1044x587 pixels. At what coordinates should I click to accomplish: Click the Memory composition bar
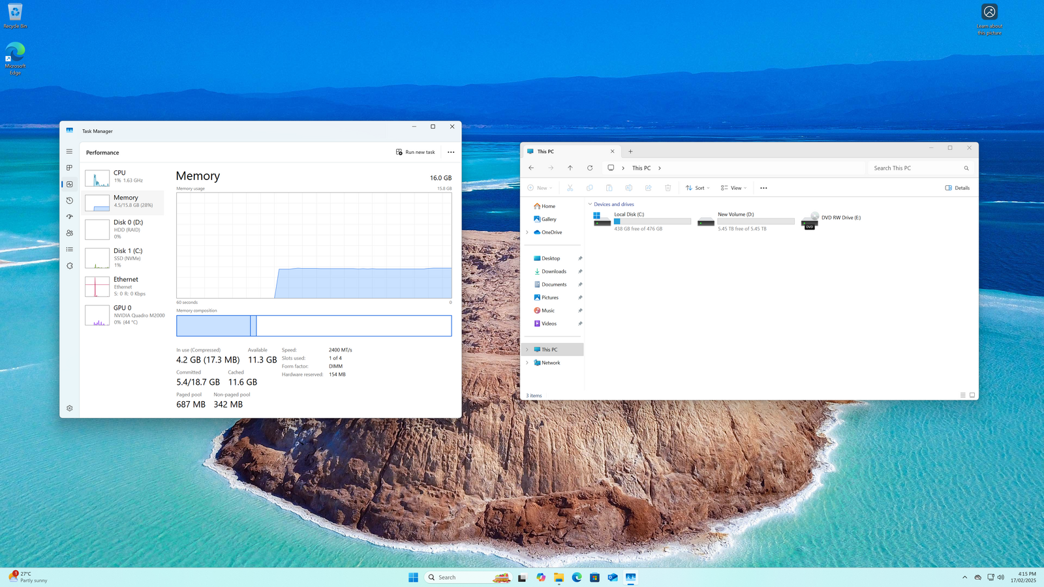point(313,325)
